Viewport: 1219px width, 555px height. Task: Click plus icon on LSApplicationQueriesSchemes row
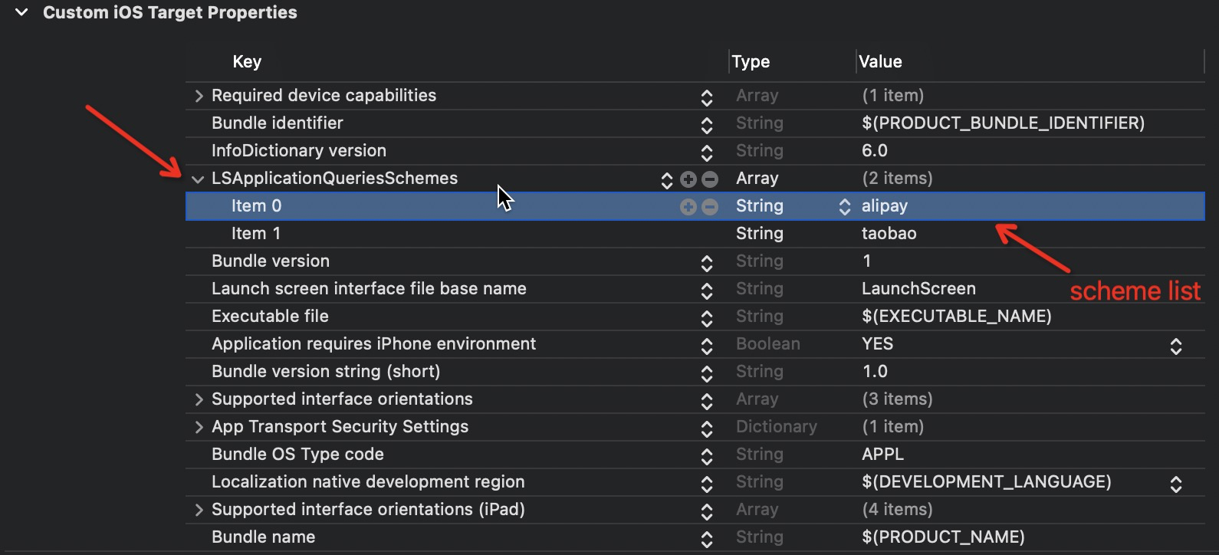coord(688,179)
